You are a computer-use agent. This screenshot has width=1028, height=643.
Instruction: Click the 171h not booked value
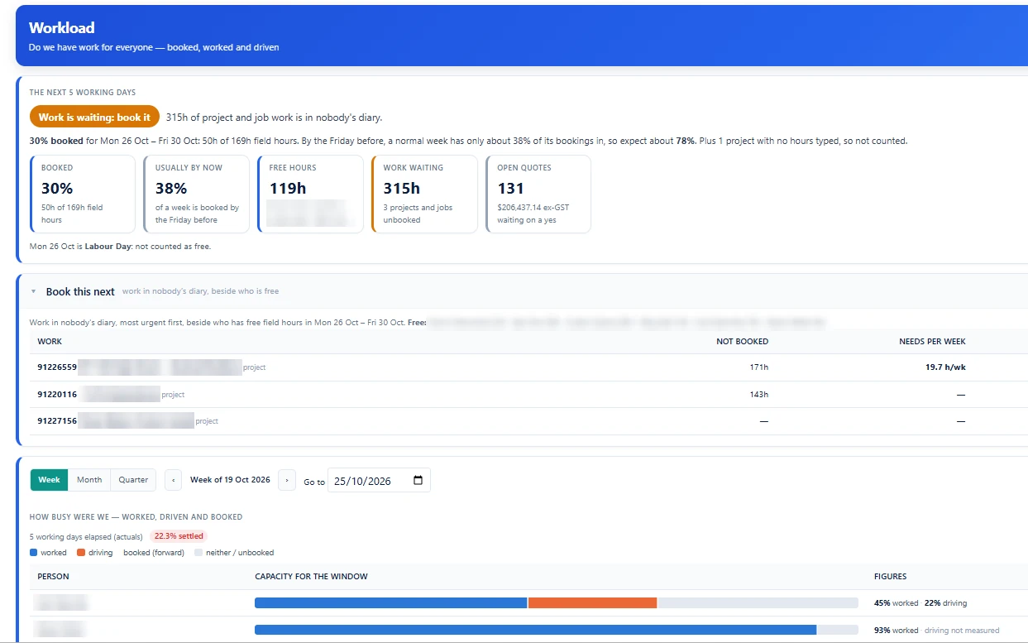[x=759, y=367]
